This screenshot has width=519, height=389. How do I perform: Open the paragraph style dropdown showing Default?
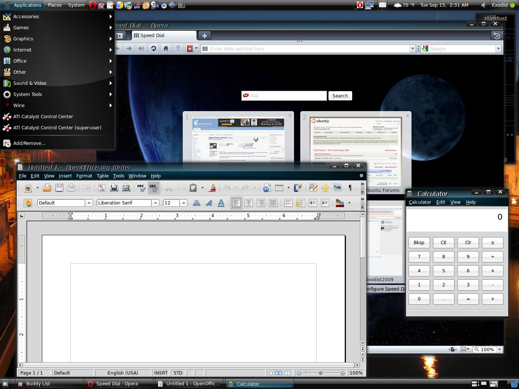[x=89, y=203]
